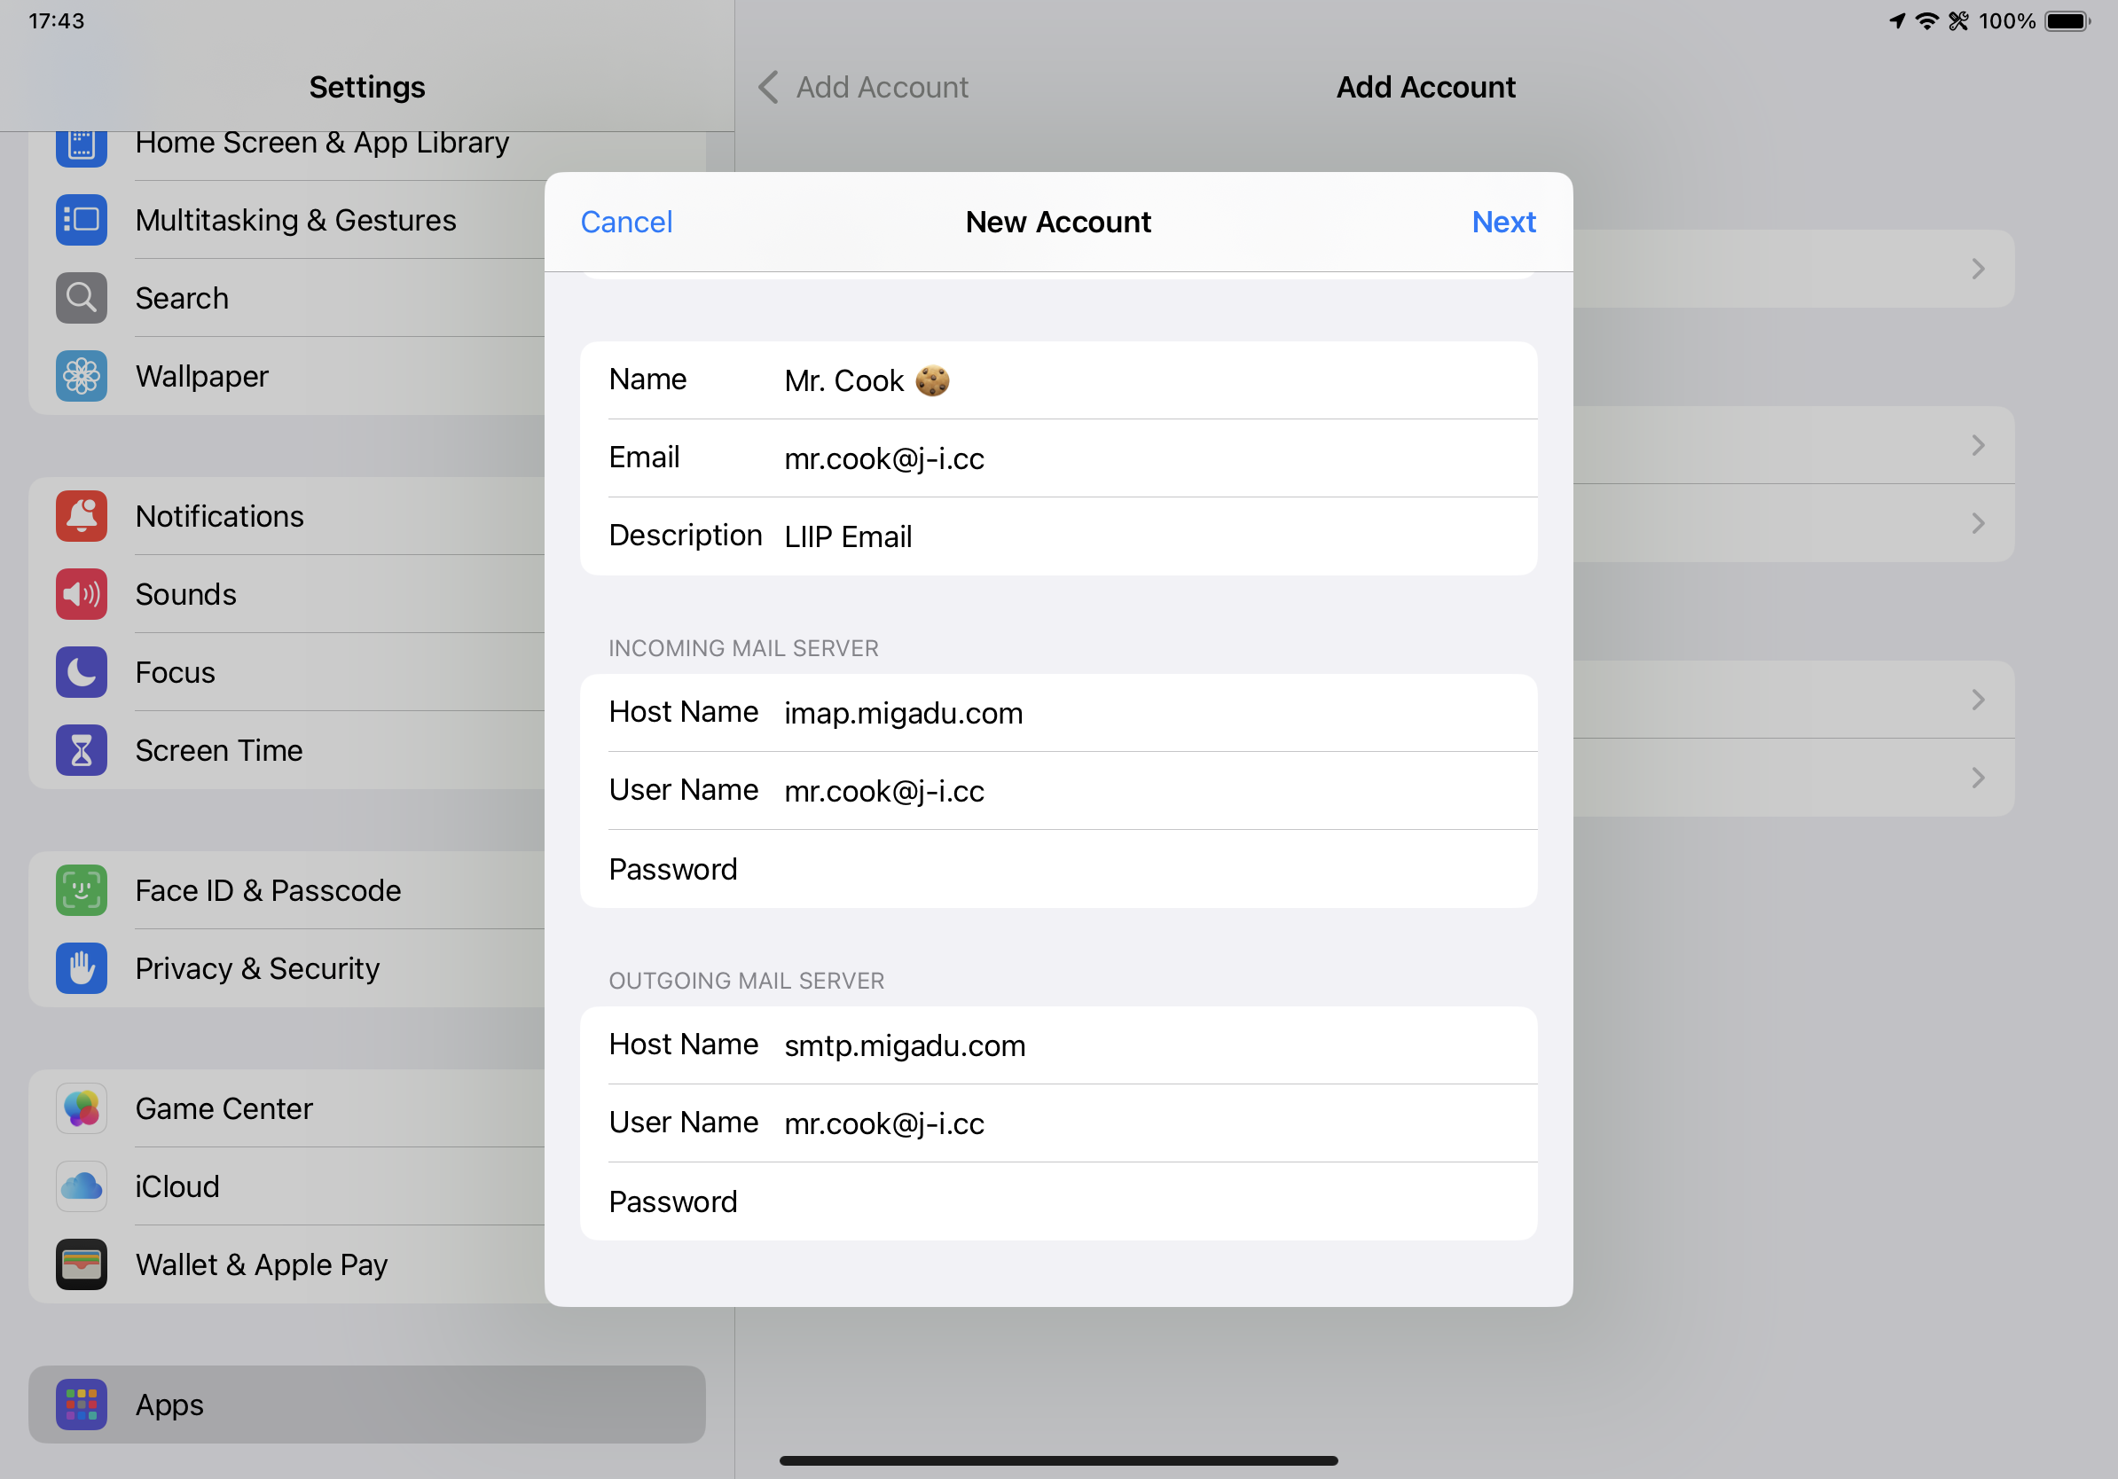Tap the iCloud cloud icon

click(x=82, y=1186)
